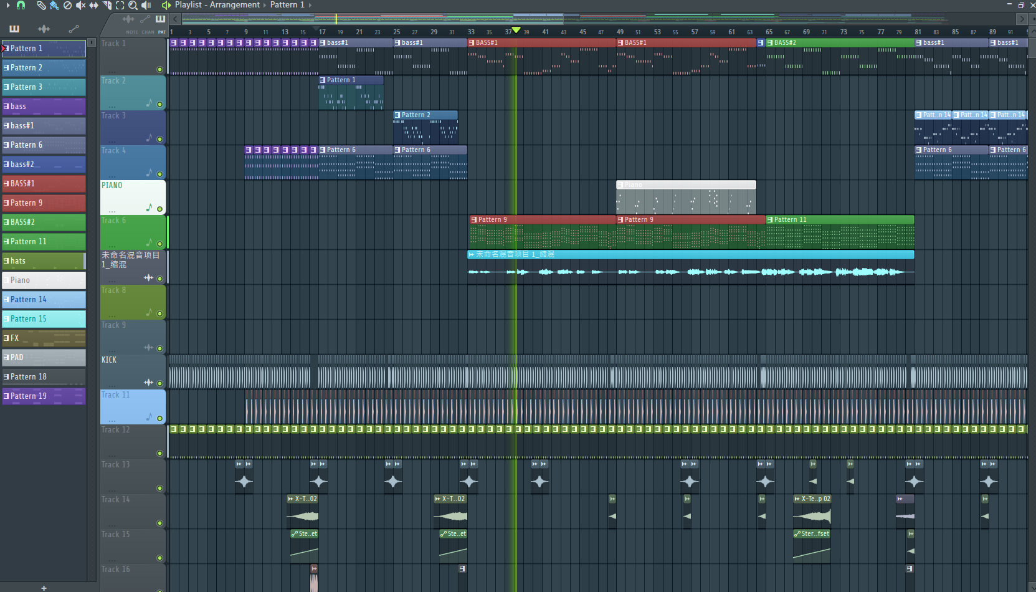The width and height of the screenshot is (1036, 592).
Task: Select the Zoom magnifier tool
Action: [x=133, y=5]
